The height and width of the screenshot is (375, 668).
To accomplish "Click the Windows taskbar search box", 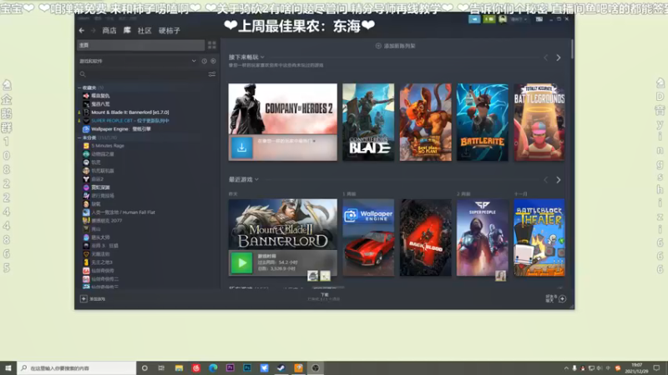I will 77,368.
